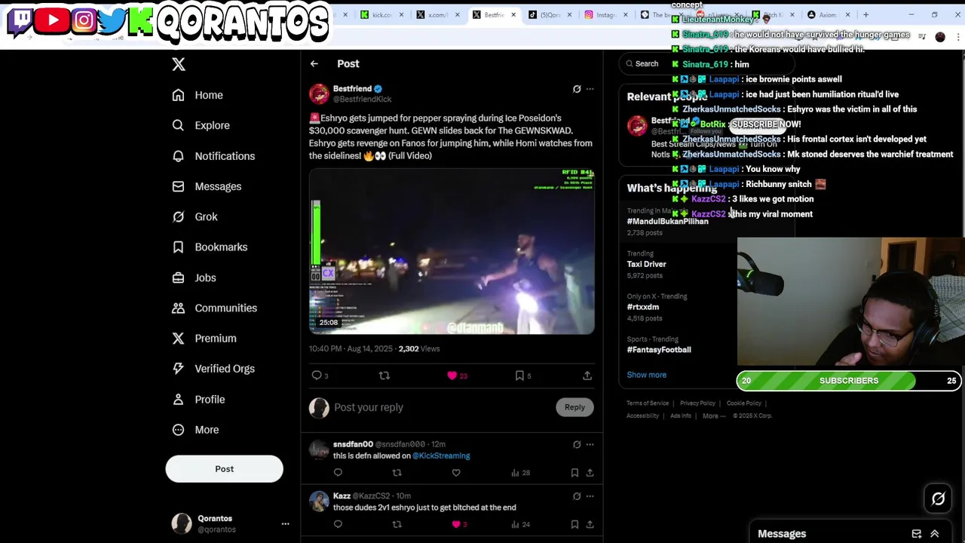Viewport: 965px width, 543px height.
Task: Compose new message in Messages drawer
Action: pos(917,534)
